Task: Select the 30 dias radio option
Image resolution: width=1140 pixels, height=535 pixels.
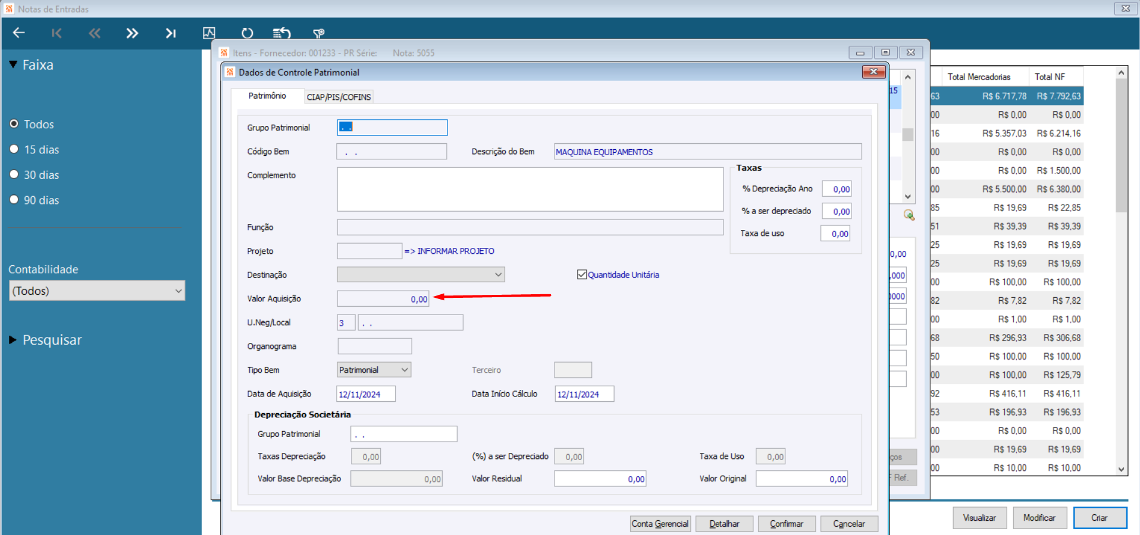Action: coord(14,174)
